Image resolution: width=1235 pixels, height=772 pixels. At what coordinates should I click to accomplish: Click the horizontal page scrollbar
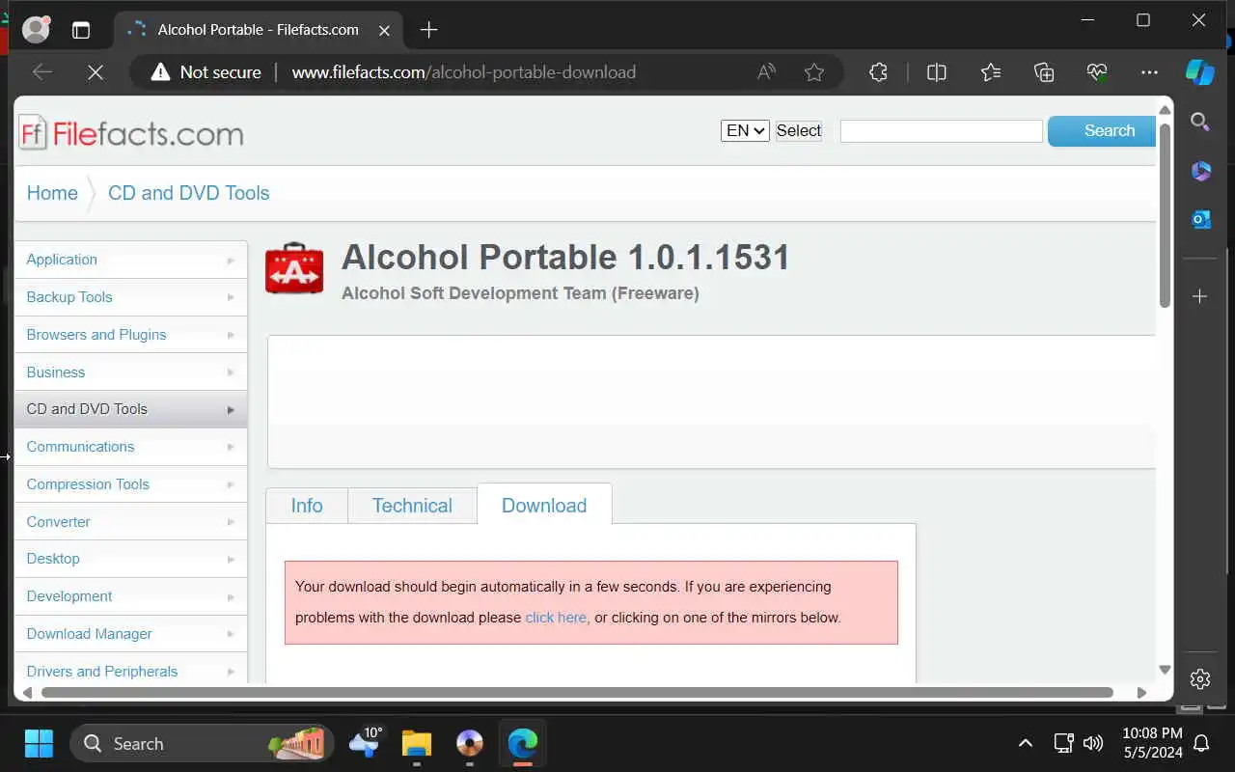(577, 692)
